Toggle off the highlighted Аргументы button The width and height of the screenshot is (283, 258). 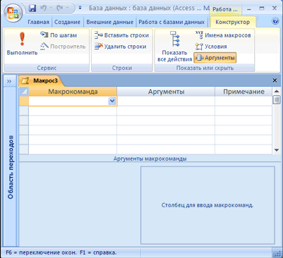click(x=215, y=58)
